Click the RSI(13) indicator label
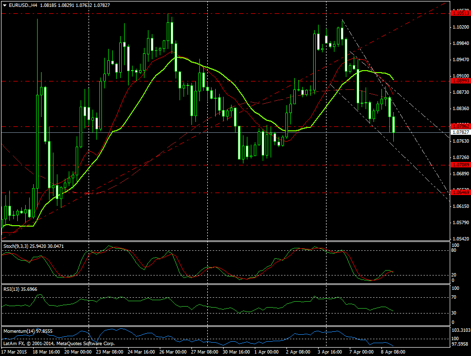The height and width of the screenshot is (356, 471). tap(12, 288)
